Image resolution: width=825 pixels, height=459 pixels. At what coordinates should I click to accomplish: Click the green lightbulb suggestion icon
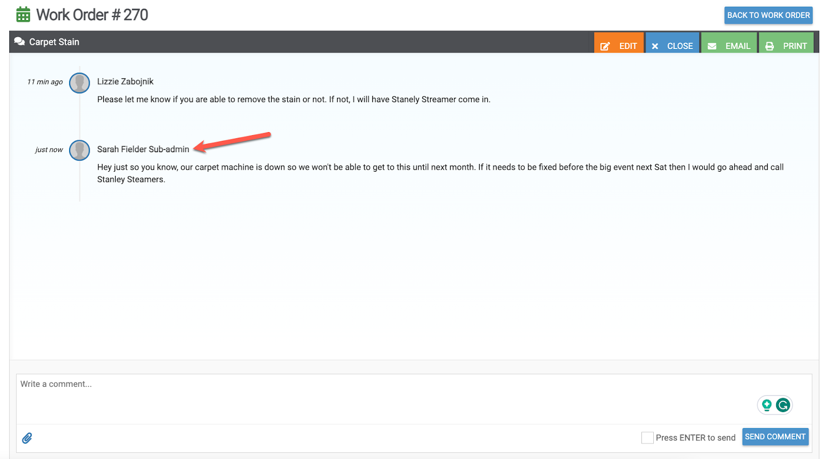[x=767, y=405]
